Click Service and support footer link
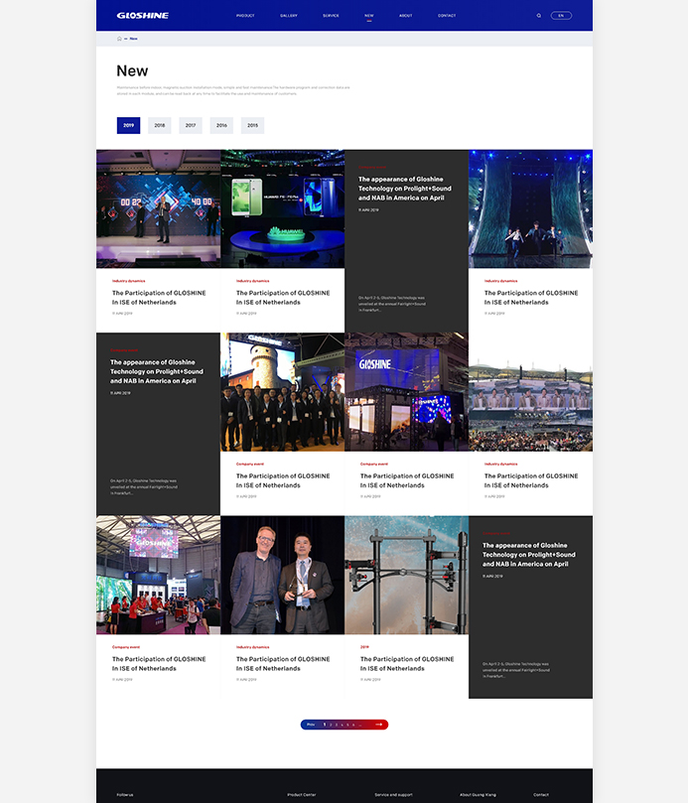The width and height of the screenshot is (688, 803). click(393, 794)
